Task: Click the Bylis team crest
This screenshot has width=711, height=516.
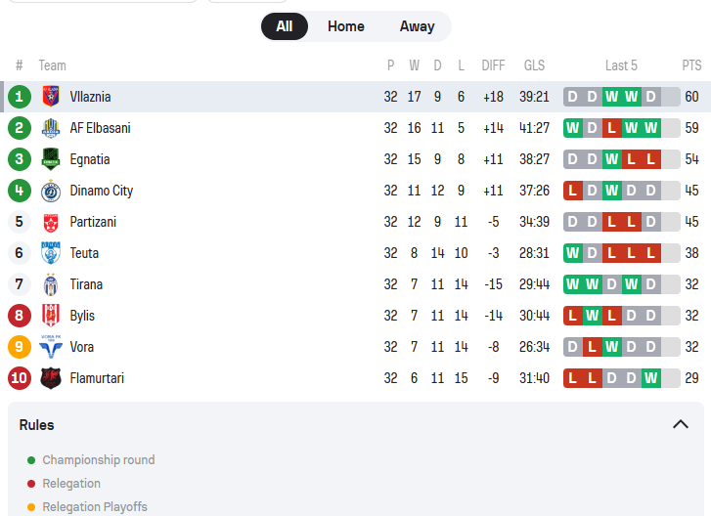Action: pos(51,316)
